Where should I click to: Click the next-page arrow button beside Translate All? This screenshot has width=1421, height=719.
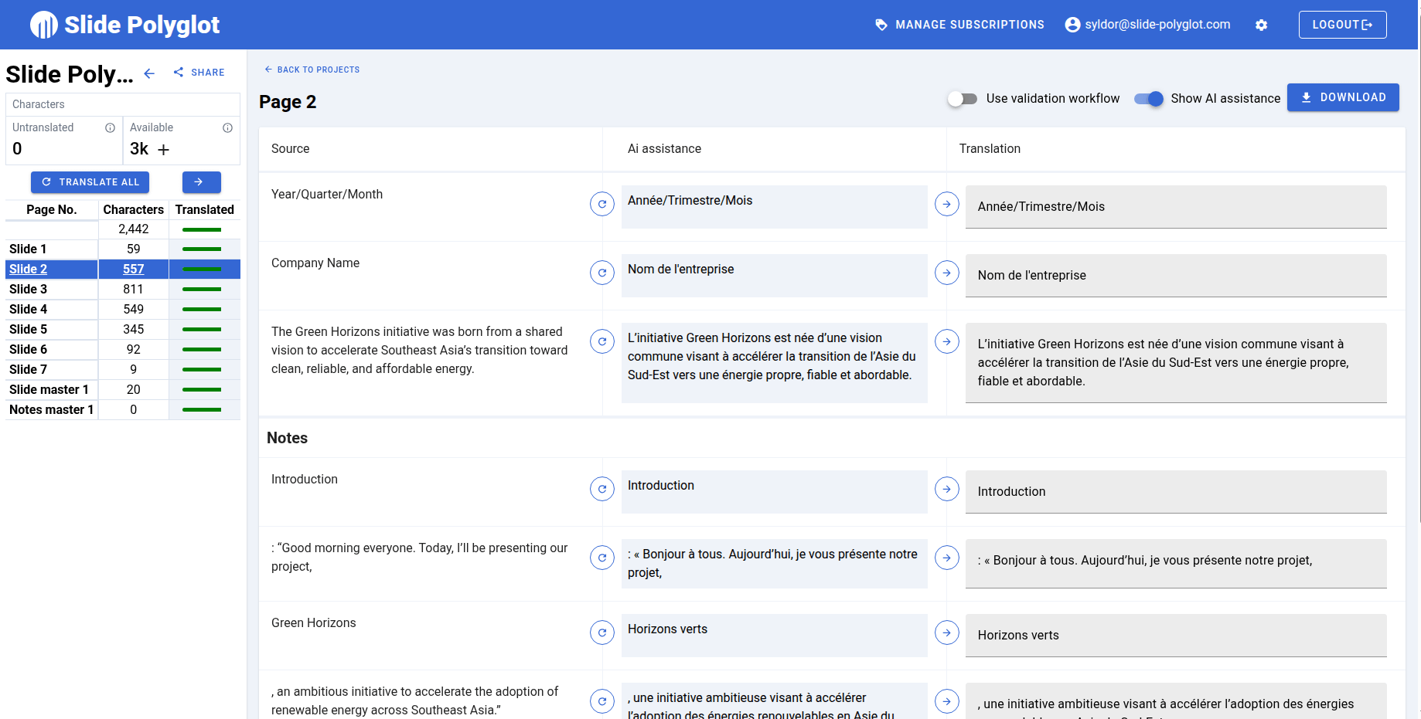(x=201, y=182)
